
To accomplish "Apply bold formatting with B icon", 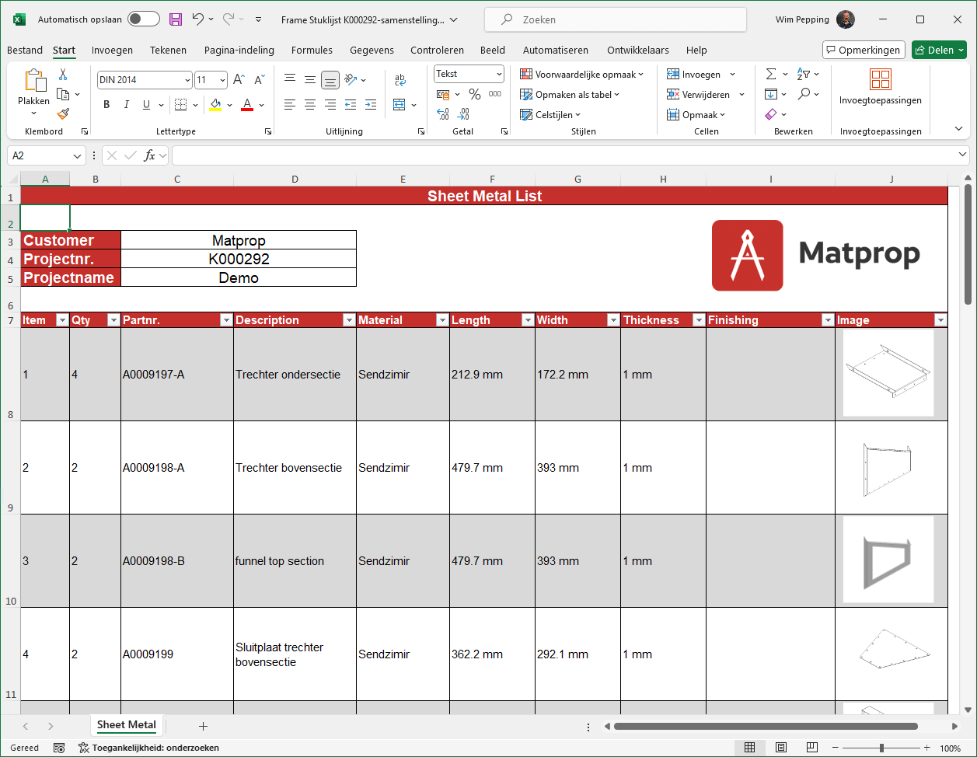I will pos(106,104).
